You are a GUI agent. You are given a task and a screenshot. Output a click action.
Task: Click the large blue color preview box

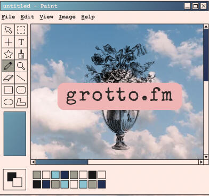pos(15,134)
